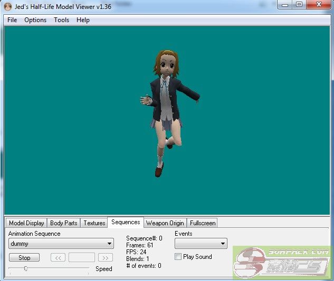Switch to the Textures tab
The image size is (334, 281).
pos(94,223)
